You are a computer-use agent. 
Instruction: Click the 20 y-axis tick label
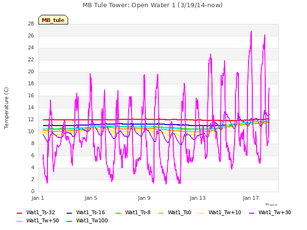click(31, 71)
